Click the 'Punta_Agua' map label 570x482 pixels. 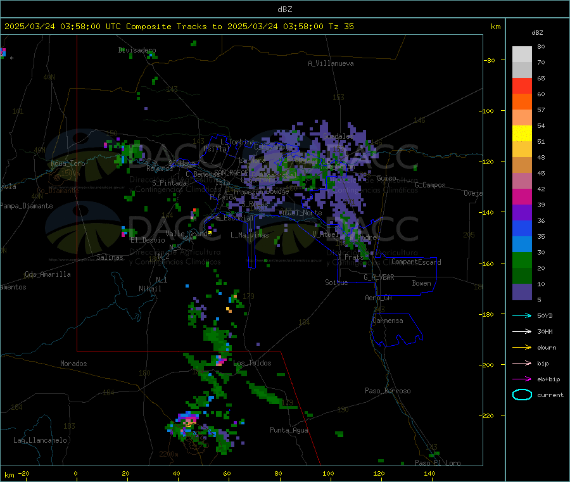[x=289, y=430]
